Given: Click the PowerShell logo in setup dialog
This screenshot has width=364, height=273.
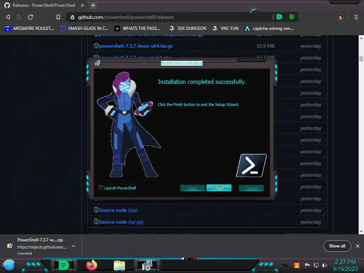Looking at the screenshot, I should pyautogui.click(x=251, y=166).
